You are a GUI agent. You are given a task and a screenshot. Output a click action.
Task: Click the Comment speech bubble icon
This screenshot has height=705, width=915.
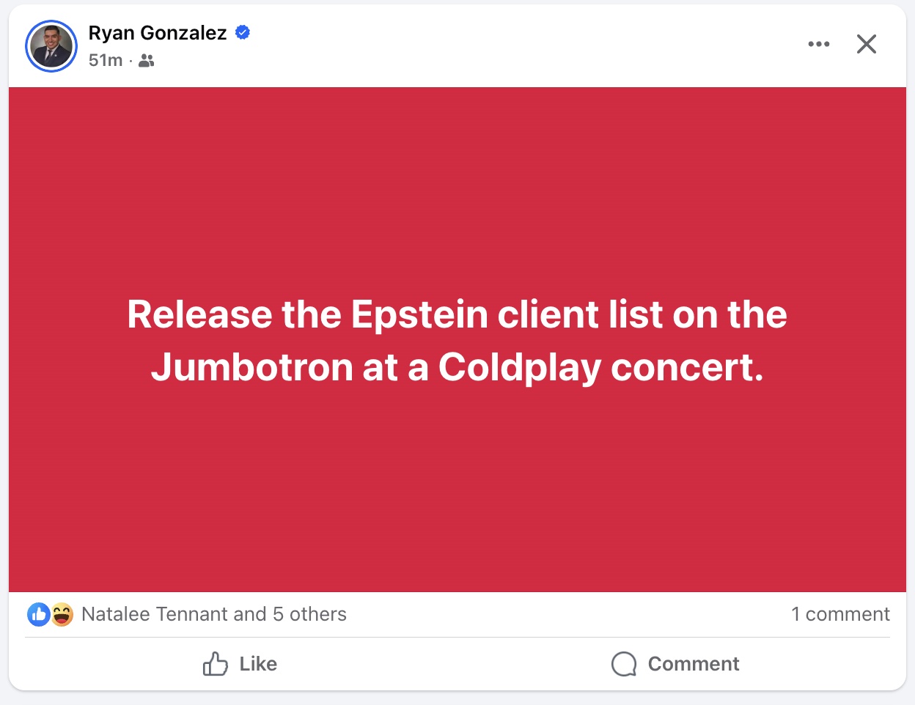coord(624,663)
